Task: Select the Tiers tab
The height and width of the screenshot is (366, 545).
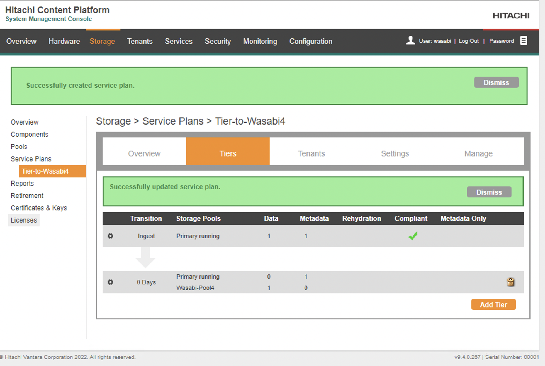Action: (228, 151)
